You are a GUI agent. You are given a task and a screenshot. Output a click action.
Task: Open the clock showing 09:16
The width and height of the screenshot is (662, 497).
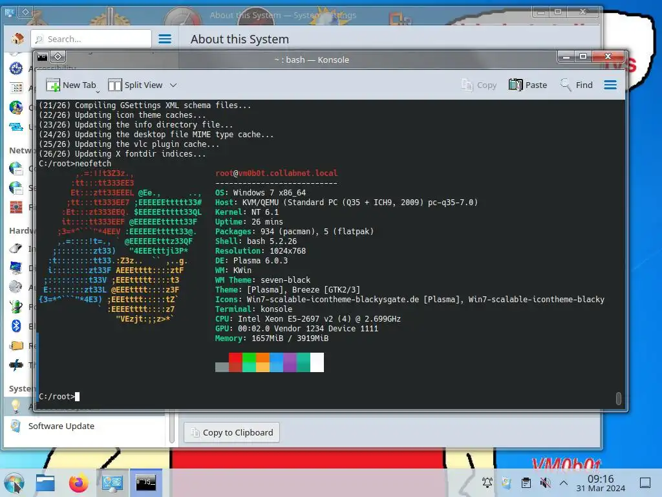pos(601,483)
